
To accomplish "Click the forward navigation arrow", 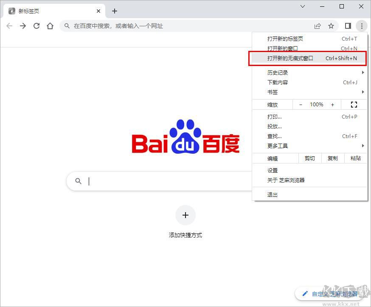I will pos(23,26).
